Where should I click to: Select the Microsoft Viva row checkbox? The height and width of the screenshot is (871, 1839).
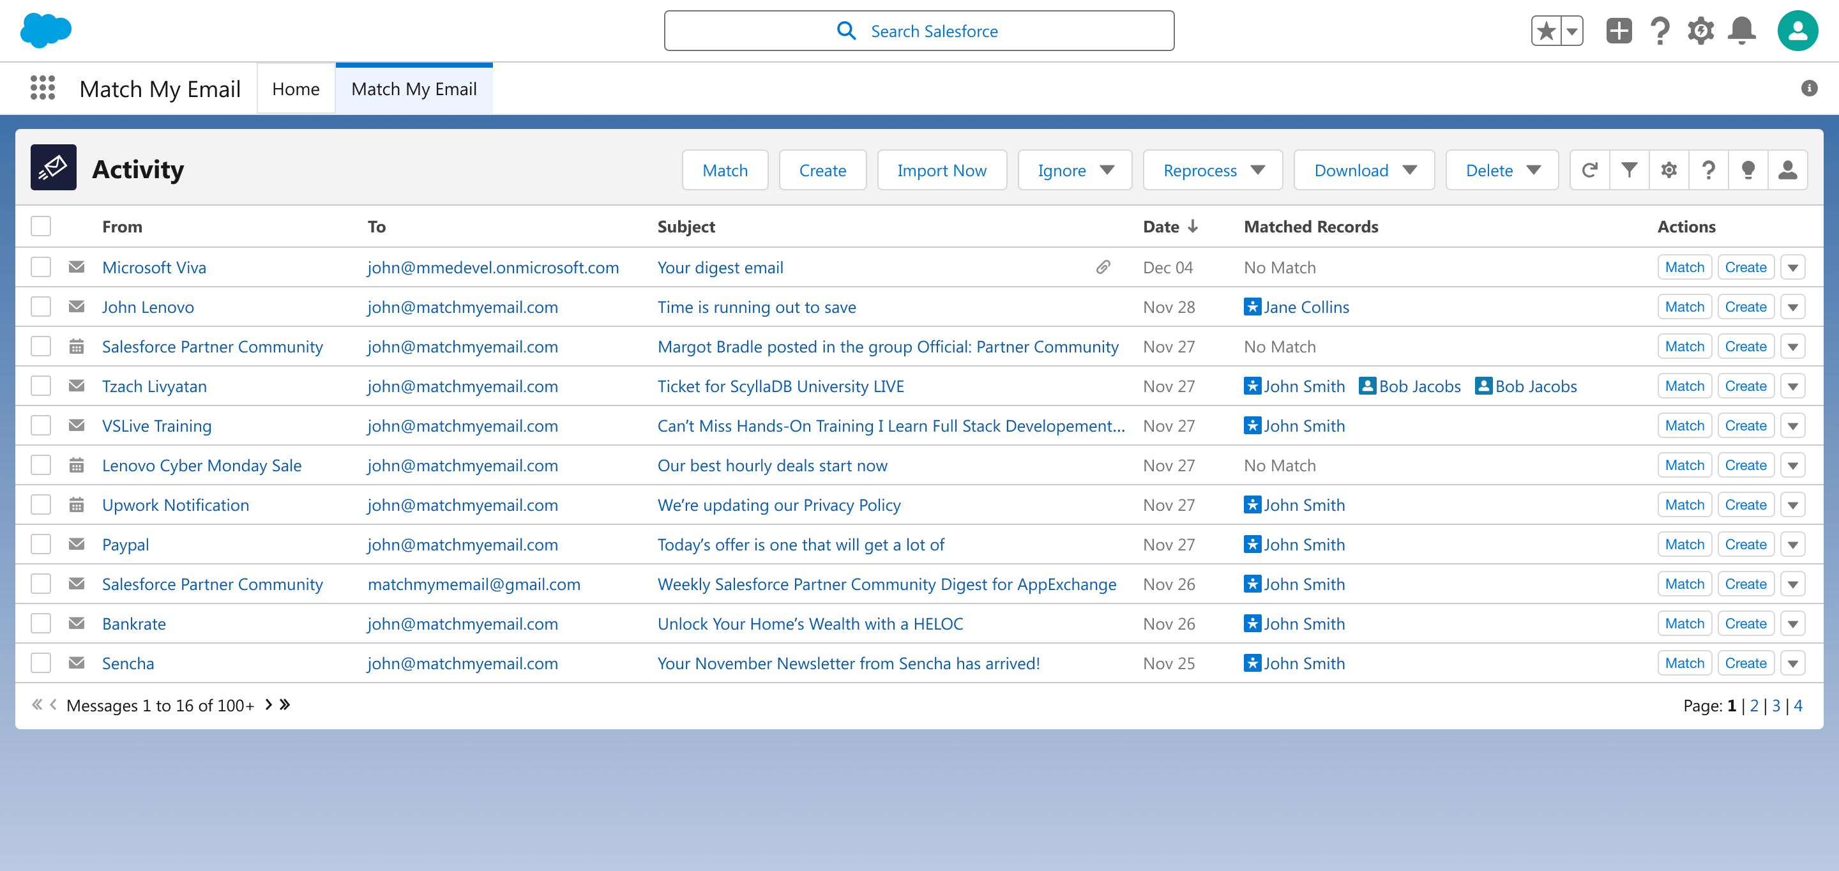pyautogui.click(x=42, y=267)
